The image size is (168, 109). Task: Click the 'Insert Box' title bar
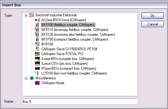84,5
